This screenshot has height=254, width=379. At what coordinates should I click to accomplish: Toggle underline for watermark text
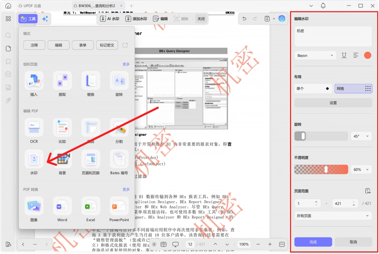click(344, 55)
